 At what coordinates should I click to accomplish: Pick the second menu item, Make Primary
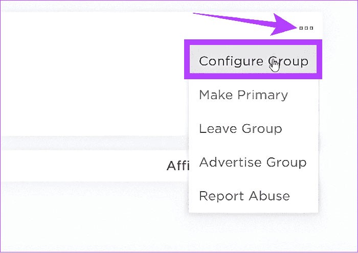click(243, 95)
